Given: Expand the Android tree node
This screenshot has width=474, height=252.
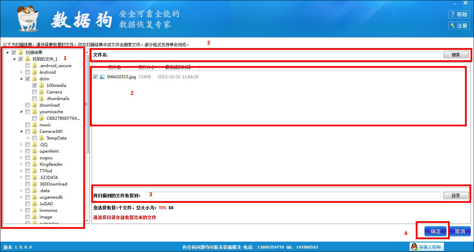Looking at the screenshot, I should click(22, 72).
